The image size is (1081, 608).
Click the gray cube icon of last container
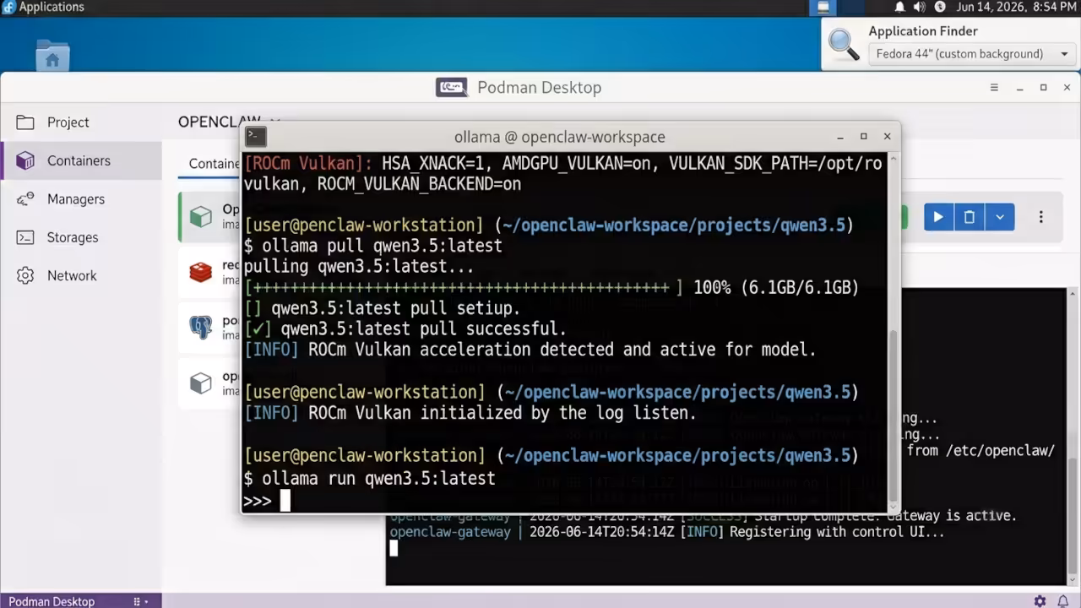click(x=201, y=383)
